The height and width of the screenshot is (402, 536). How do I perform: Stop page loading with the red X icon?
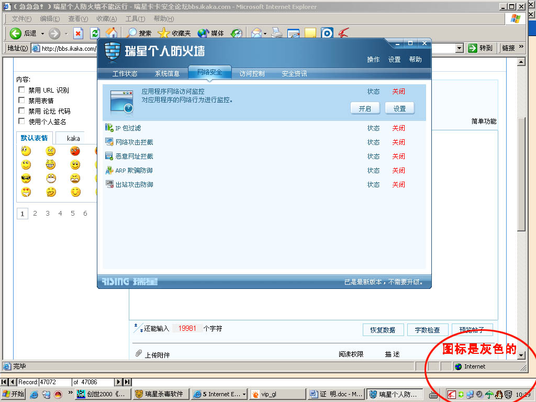[x=79, y=33]
